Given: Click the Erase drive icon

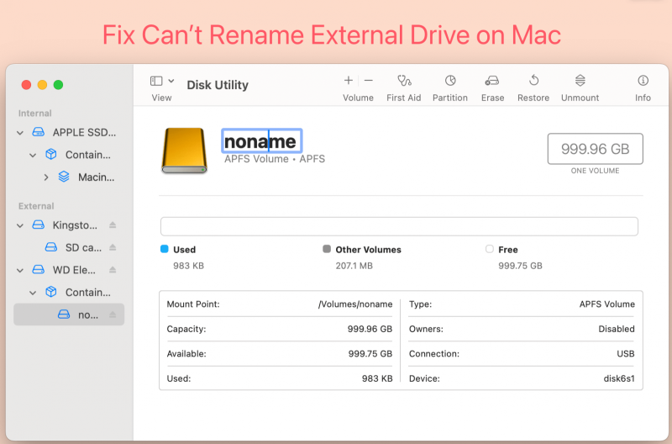Looking at the screenshot, I should 492,81.
